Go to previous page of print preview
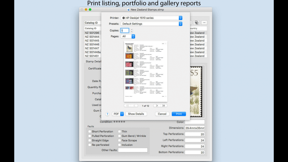 [134, 106]
